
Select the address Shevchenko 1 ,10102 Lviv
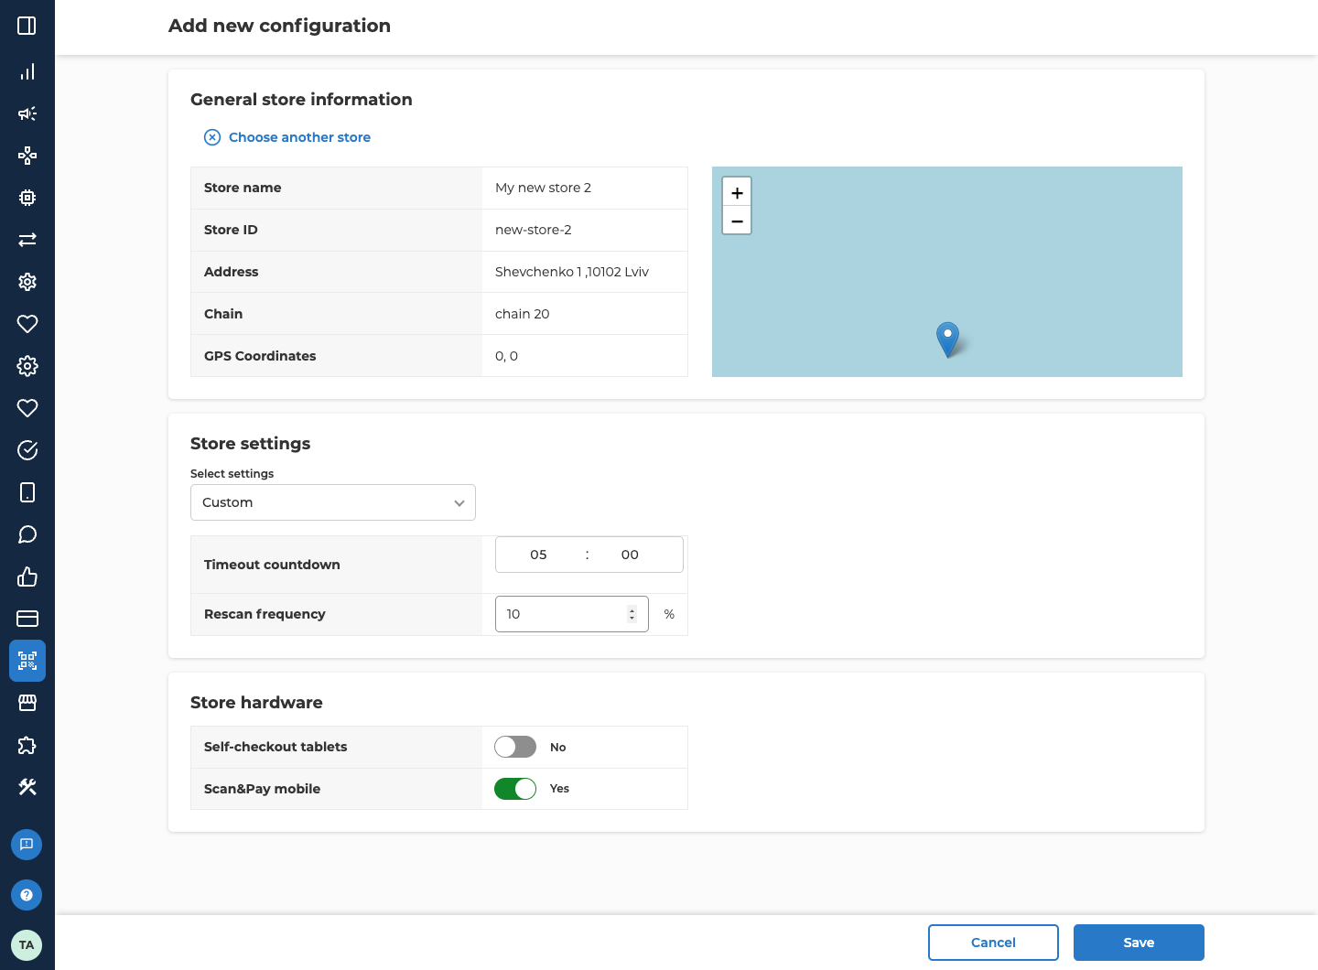coord(572,272)
